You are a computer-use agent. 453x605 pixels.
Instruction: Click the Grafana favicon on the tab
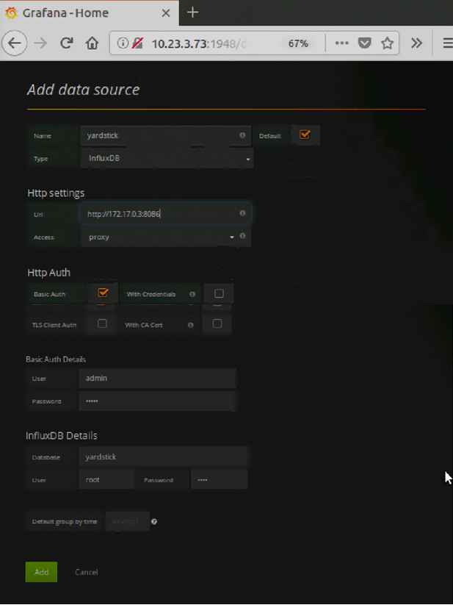(11, 13)
